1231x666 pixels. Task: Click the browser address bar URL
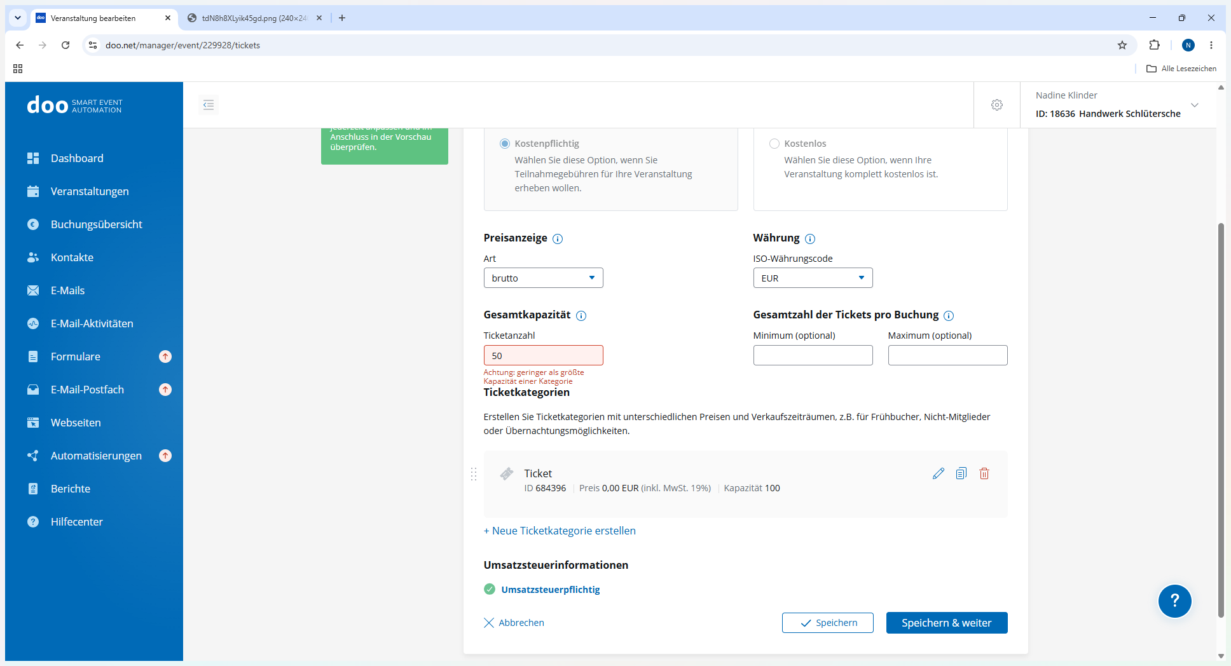click(x=182, y=45)
